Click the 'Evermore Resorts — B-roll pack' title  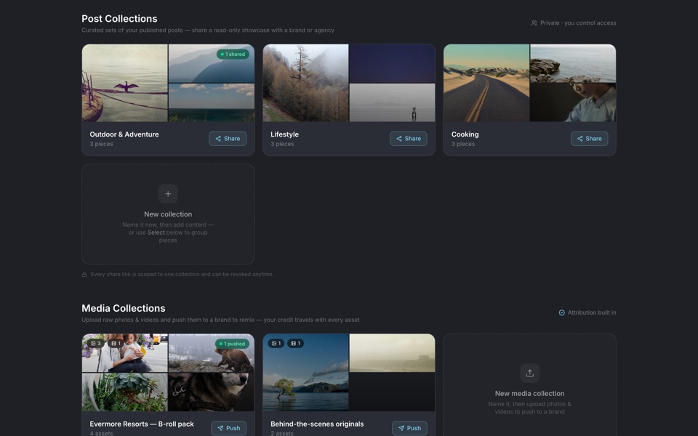[x=142, y=424]
